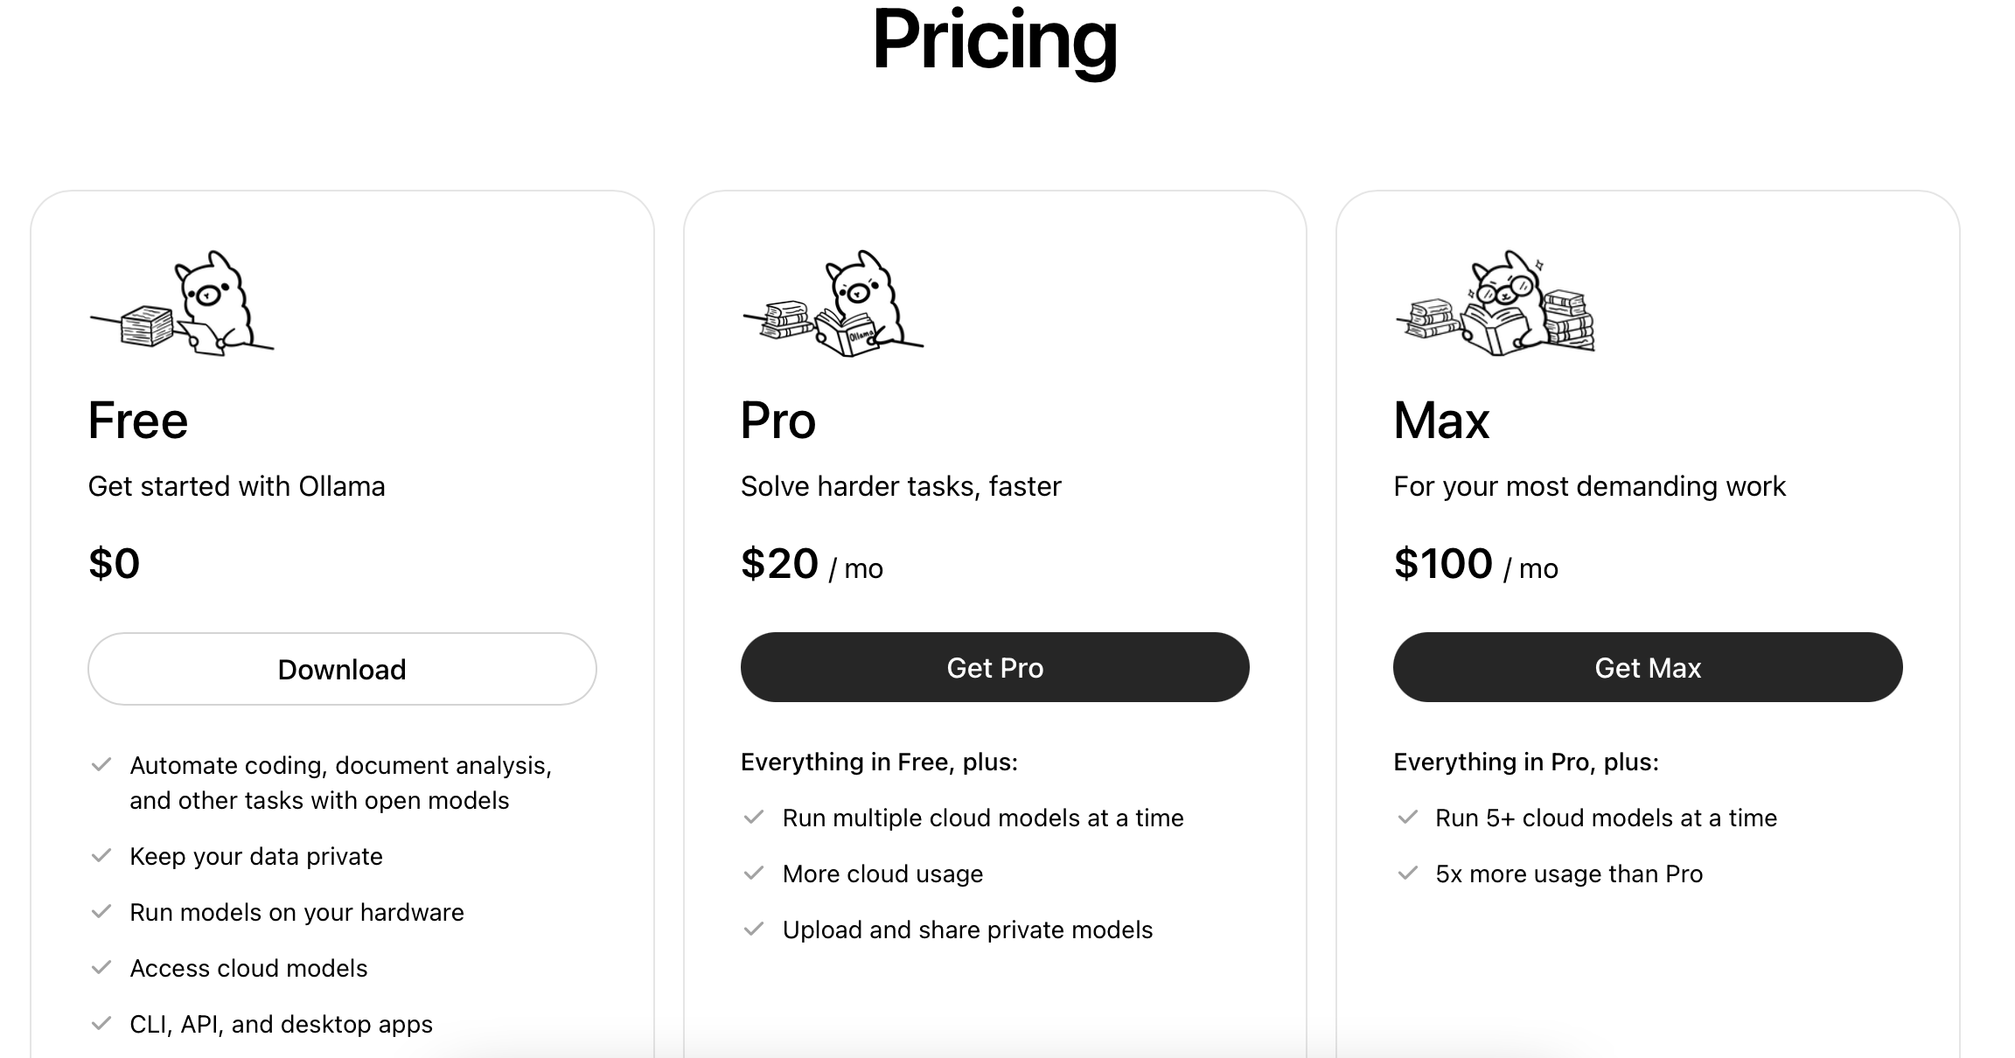Click the Get Pro button
Viewport: 2015px width, 1058px height.
[995, 667]
